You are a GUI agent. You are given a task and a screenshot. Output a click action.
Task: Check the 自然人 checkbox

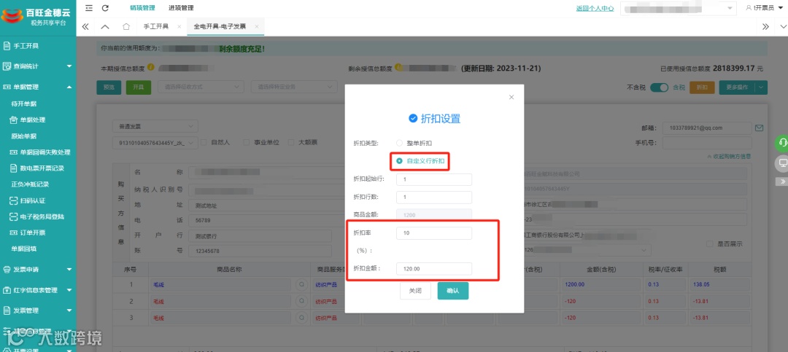[x=204, y=143]
